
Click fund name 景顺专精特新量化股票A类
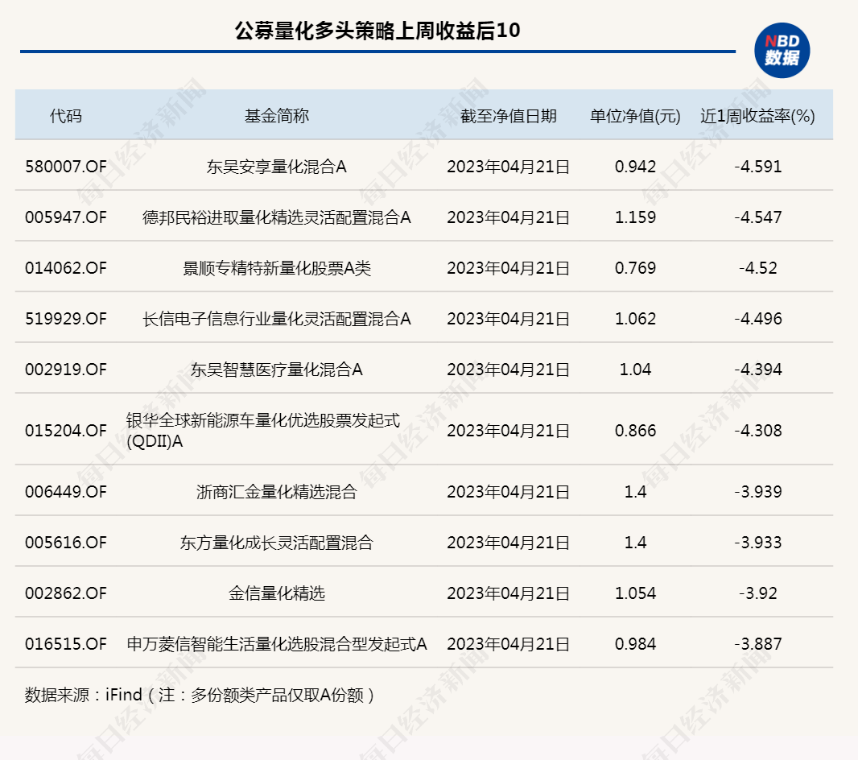(x=276, y=268)
